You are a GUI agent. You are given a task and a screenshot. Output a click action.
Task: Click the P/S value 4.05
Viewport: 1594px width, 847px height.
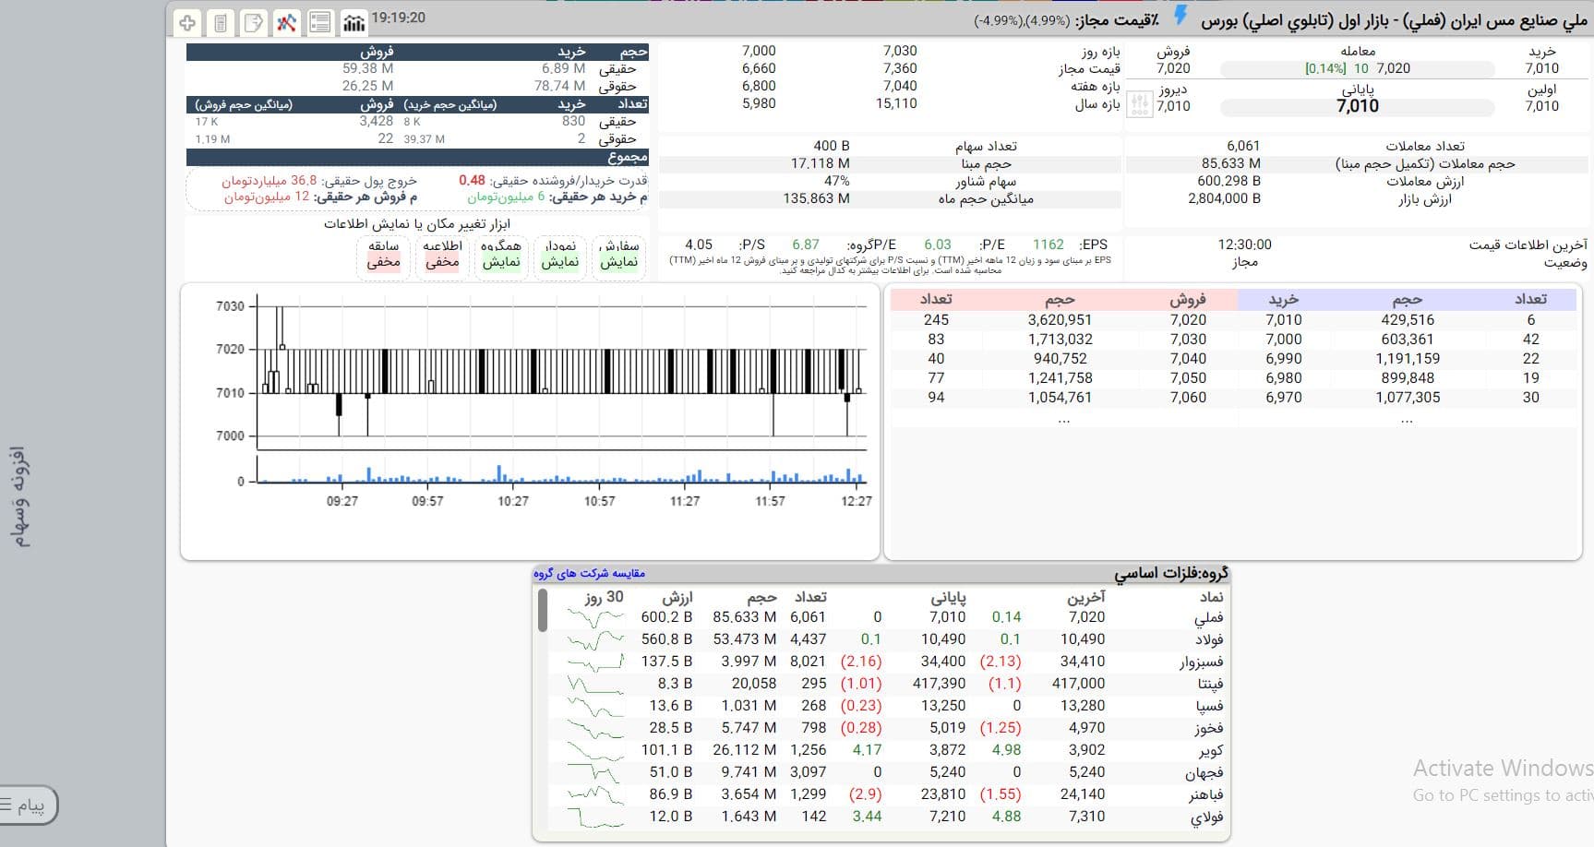click(x=699, y=245)
